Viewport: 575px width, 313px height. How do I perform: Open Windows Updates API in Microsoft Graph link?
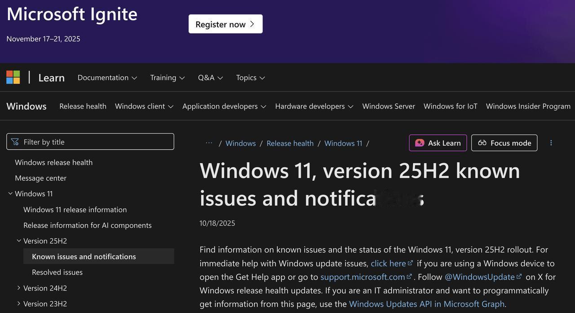click(x=426, y=304)
